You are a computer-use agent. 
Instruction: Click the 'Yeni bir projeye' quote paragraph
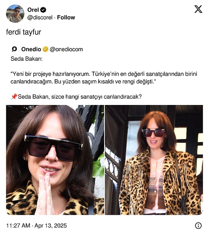pos(104,78)
